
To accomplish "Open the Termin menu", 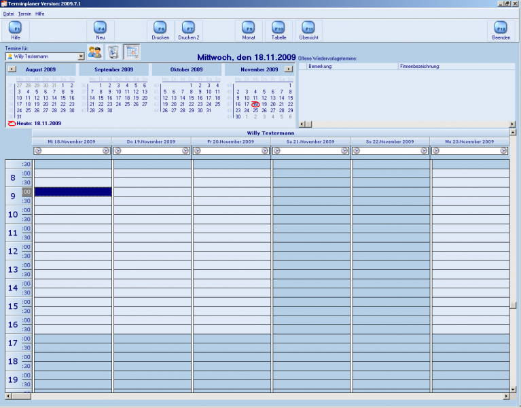I will (x=24, y=14).
